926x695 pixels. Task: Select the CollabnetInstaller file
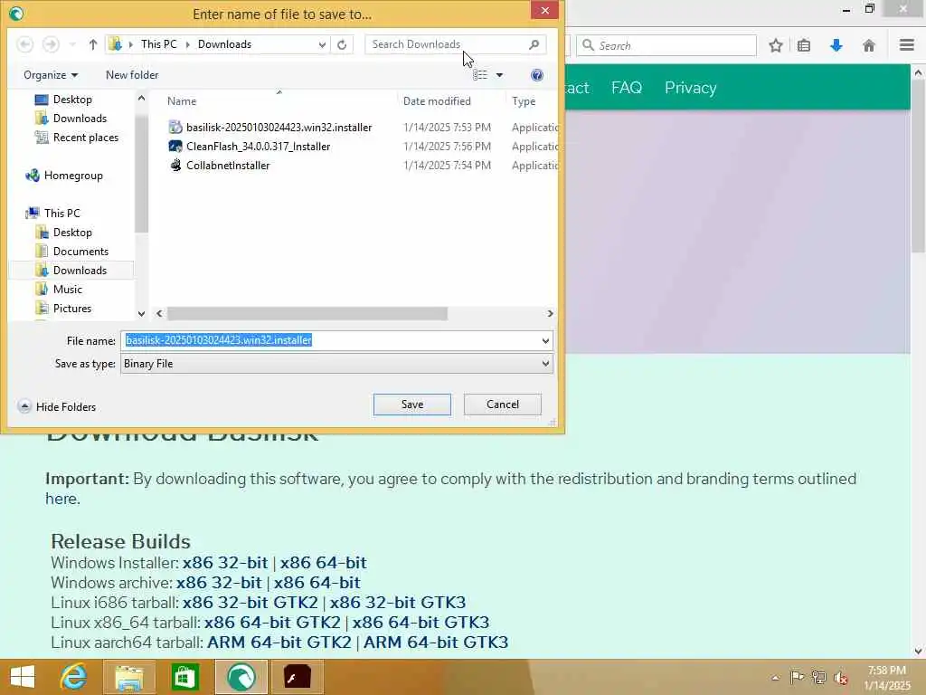pos(228,166)
